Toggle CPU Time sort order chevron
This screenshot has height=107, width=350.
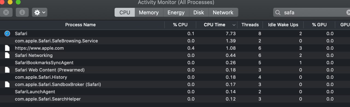(234, 25)
